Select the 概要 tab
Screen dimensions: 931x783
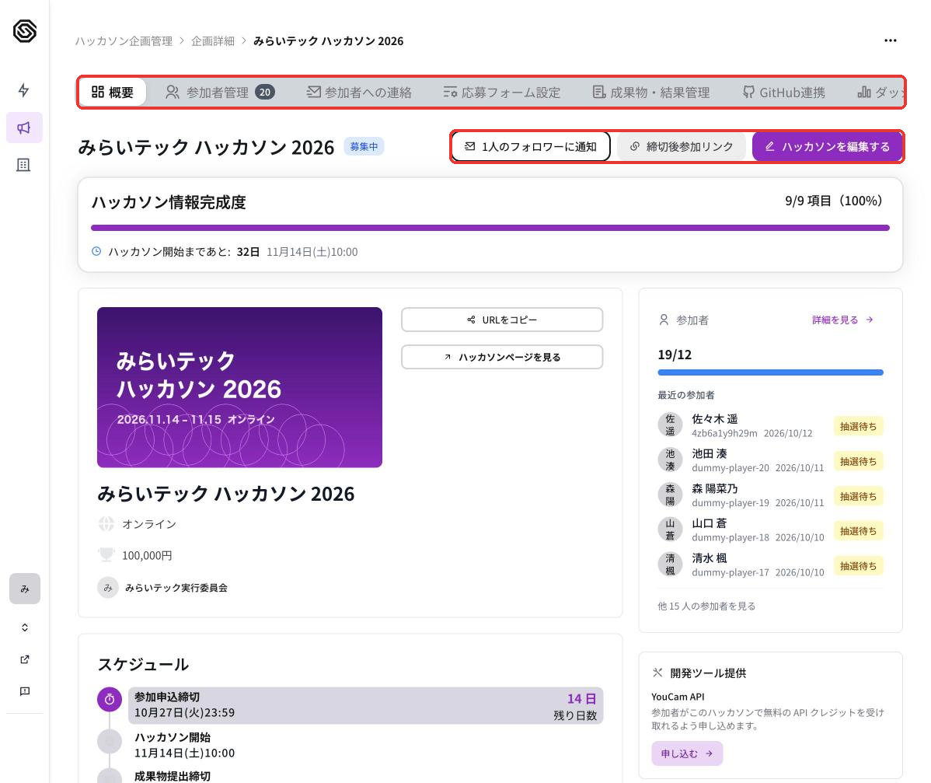(113, 92)
